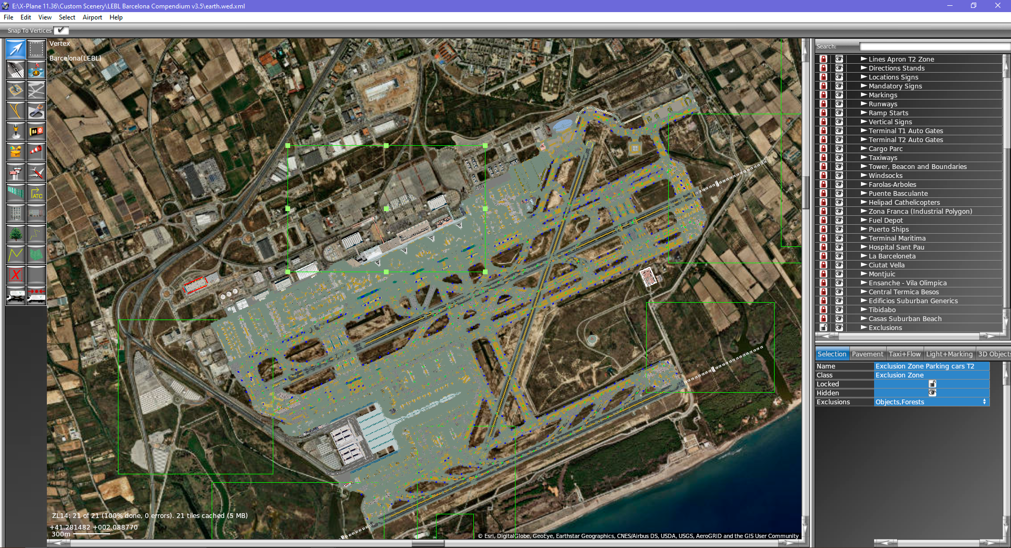Choose the Sealane buoy tool
This screenshot has height=548, width=1011.
coord(36,70)
